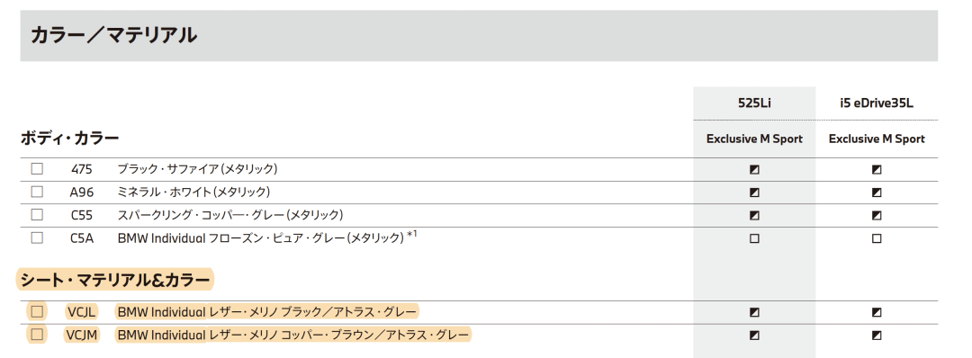Click the i5 eDrive35L icon for C55

pyautogui.click(x=877, y=216)
